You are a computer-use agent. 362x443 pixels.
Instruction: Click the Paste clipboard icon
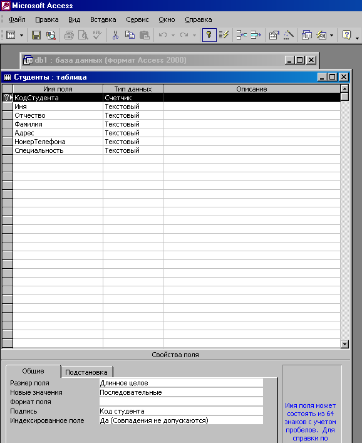pyautogui.click(x=145, y=35)
